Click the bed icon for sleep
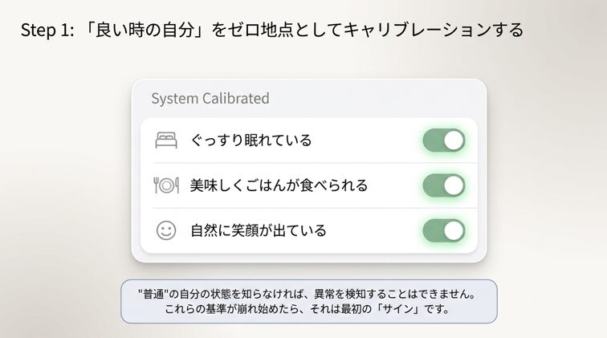Screen dimensions: 607x338 (x=166, y=140)
